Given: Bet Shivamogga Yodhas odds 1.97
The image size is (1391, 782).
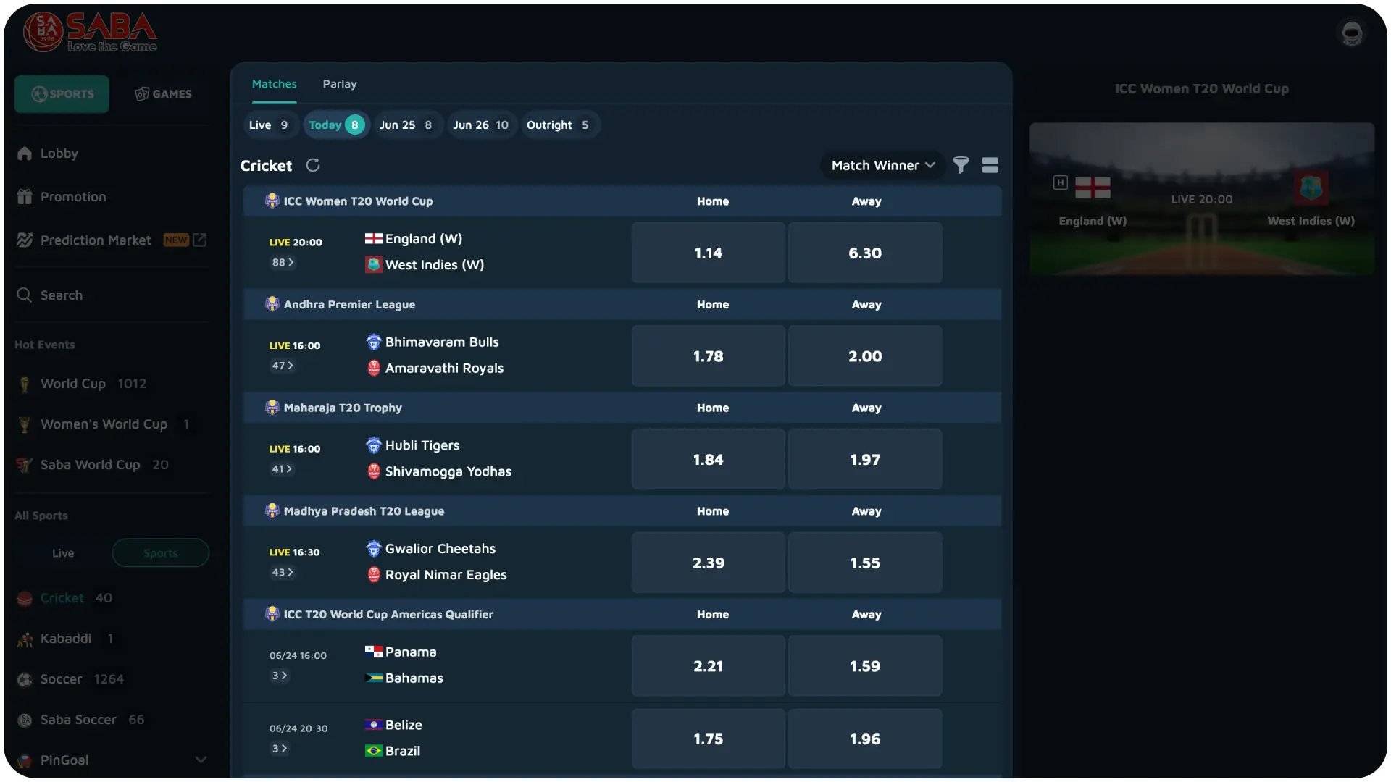Looking at the screenshot, I should click(865, 460).
